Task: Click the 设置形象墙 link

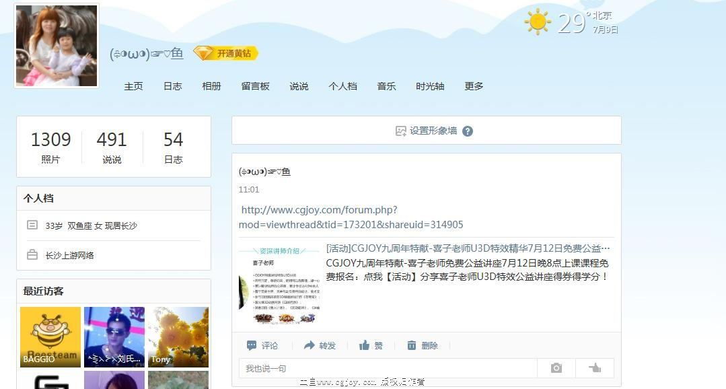Action: tap(433, 131)
